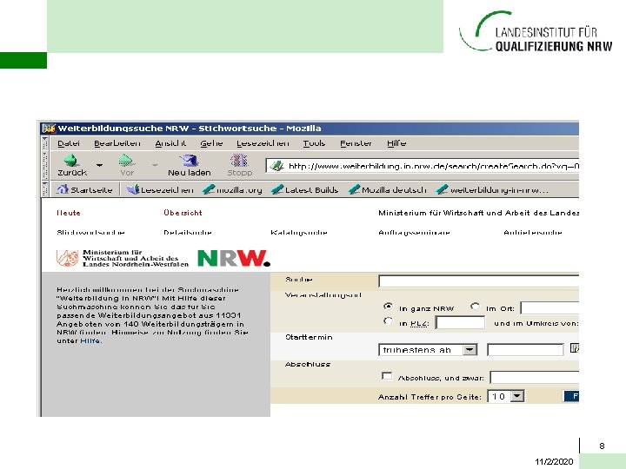Image resolution: width=626 pixels, height=469 pixels.
Task: Select the 'im Ort' radio button
Action: pyautogui.click(x=475, y=307)
